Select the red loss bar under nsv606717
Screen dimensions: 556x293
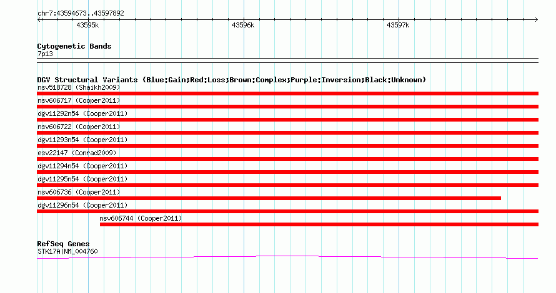coord(287,107)
